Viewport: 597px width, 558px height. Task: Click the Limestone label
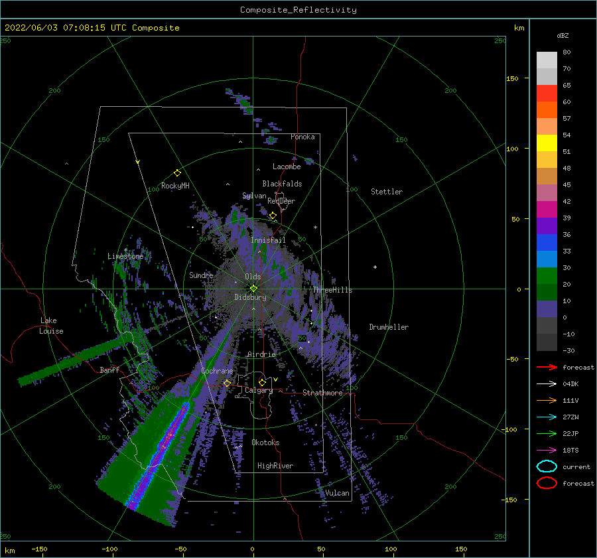pos(125,256)
